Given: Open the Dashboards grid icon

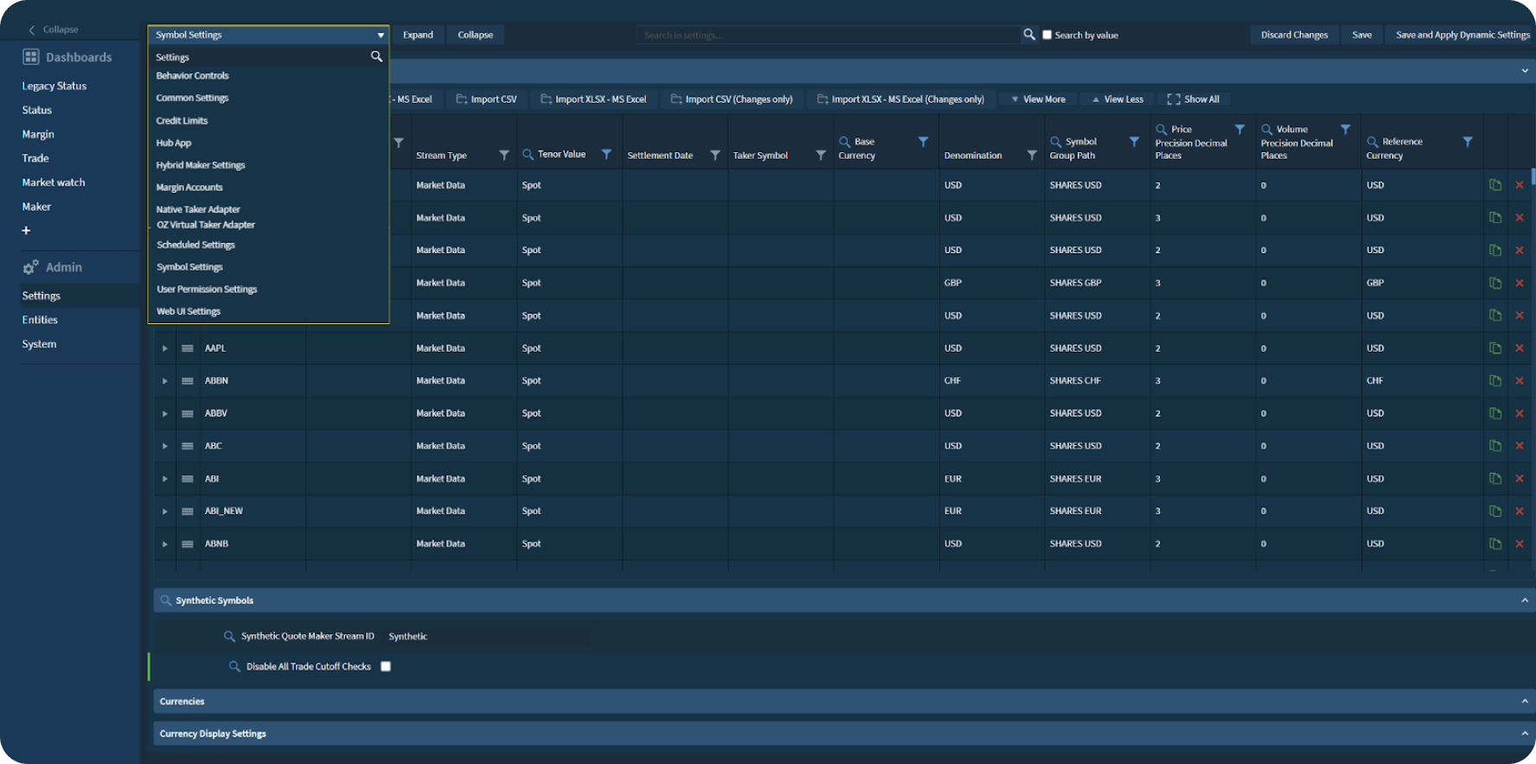Looking at the screenshot, I should coord(31,57).
